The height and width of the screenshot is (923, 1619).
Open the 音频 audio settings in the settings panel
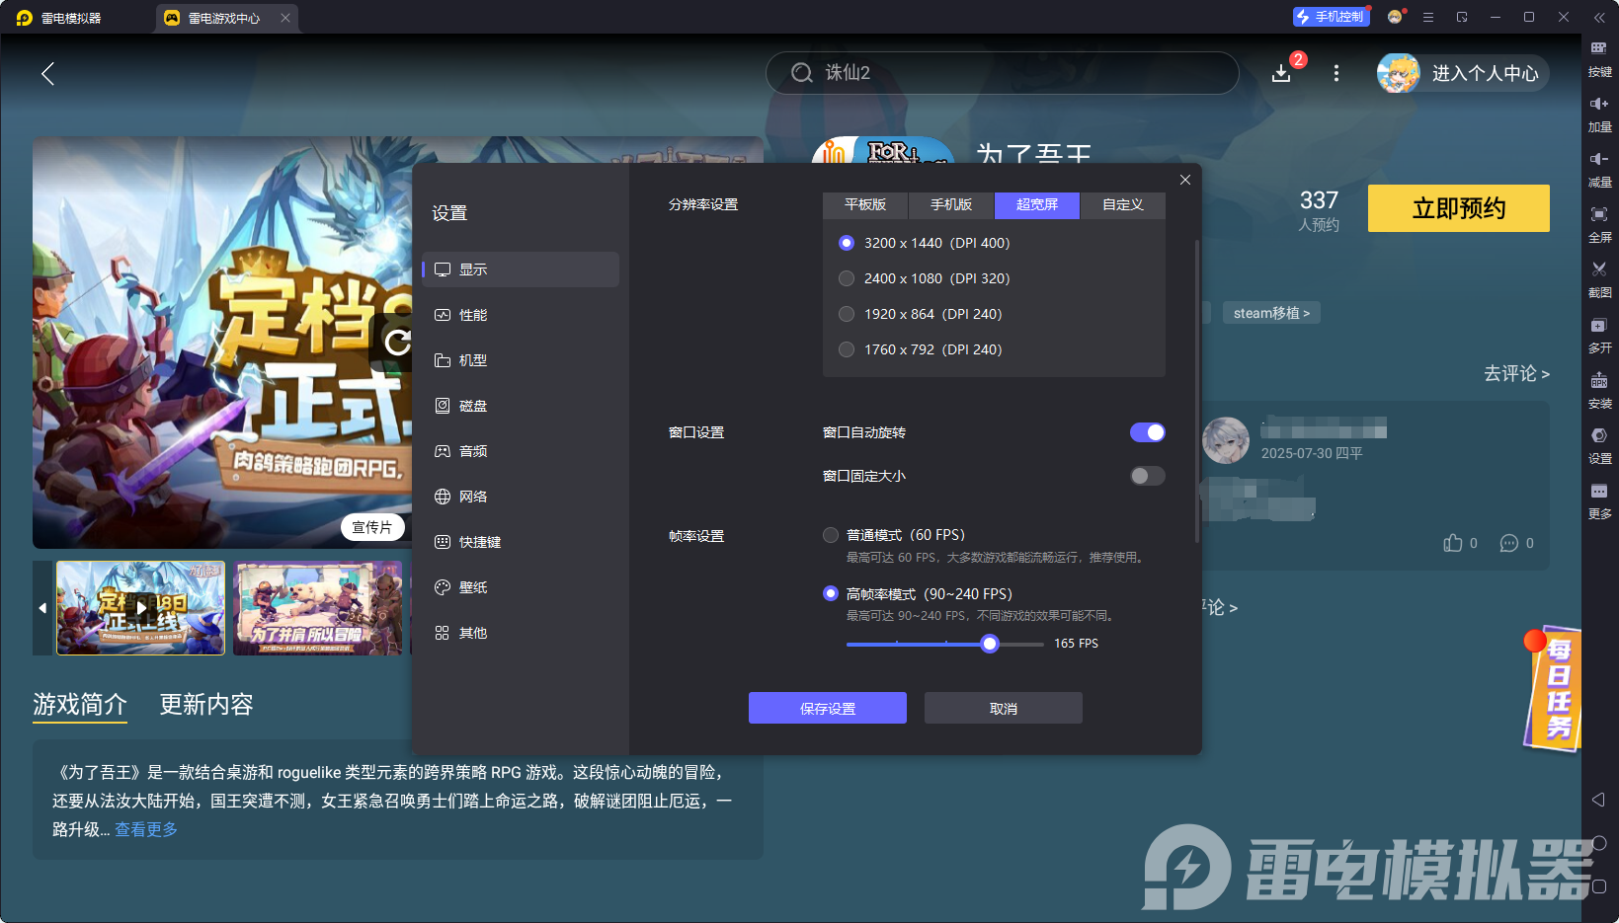[471, 450]
